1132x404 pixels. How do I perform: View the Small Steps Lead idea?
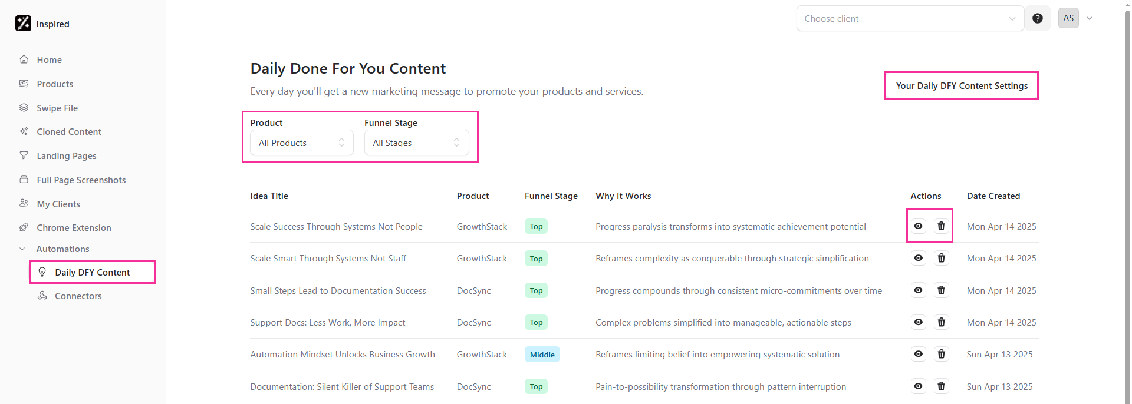click(x=919, y=290)
